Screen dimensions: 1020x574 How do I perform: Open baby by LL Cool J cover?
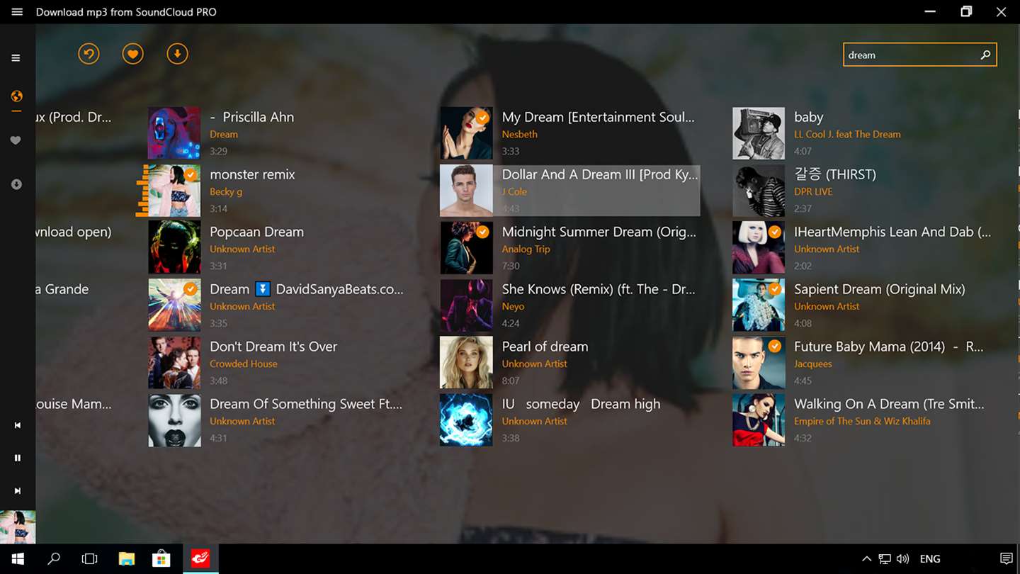tap(759, 133)
